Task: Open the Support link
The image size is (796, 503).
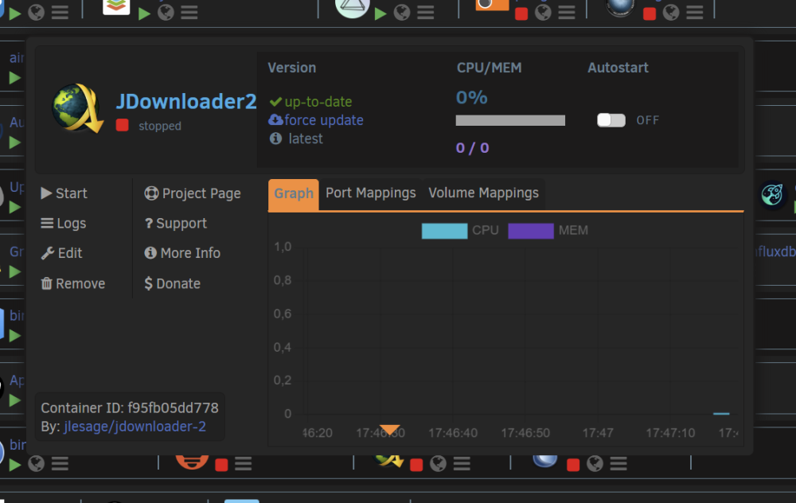Action: (x=176, y=224)
